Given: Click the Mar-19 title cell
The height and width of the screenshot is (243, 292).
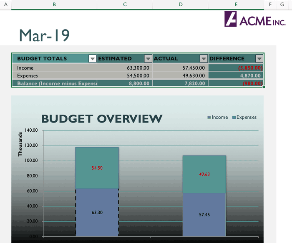Looking at the screenshot, I should point(44,36).
